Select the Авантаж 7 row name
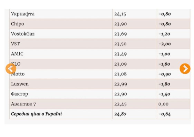Viewport: 194px width, 137px height. [23, 104]
